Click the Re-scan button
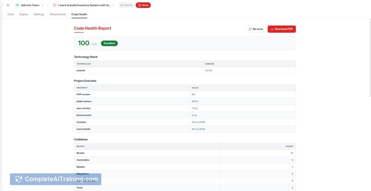 [x=256, y=29]
